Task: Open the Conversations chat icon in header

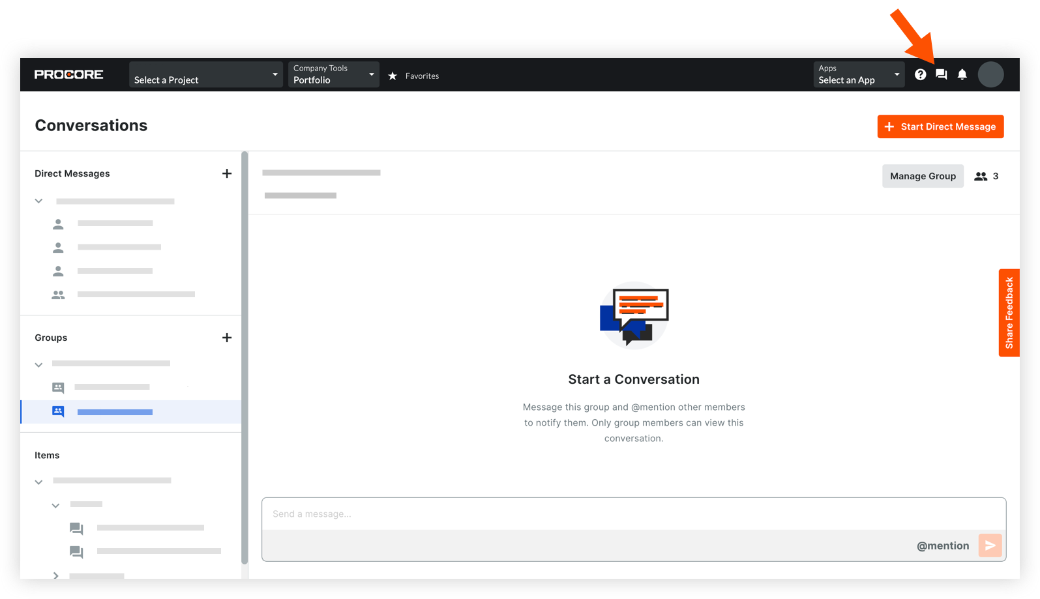Action: pyautogui.click(x=941, y=74)
